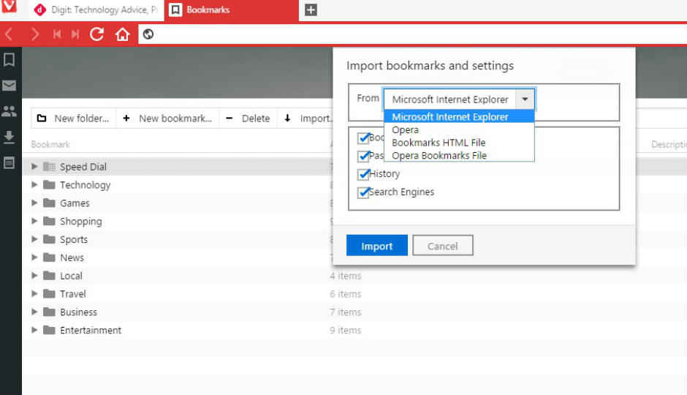
Task: Click the globe site info icon
Action: pos(148,34)
